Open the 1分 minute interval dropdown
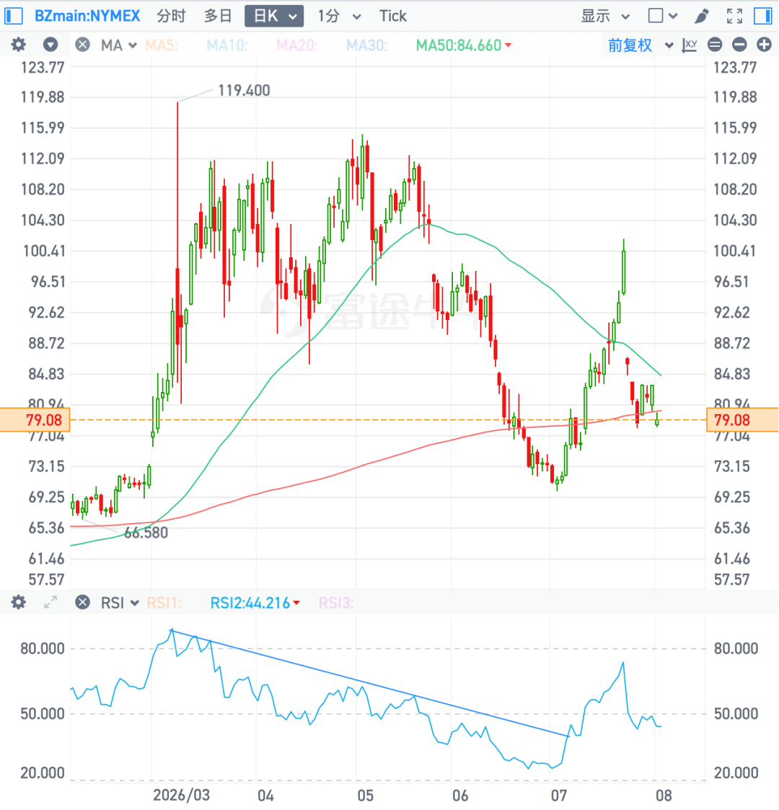 pos(339,16)
